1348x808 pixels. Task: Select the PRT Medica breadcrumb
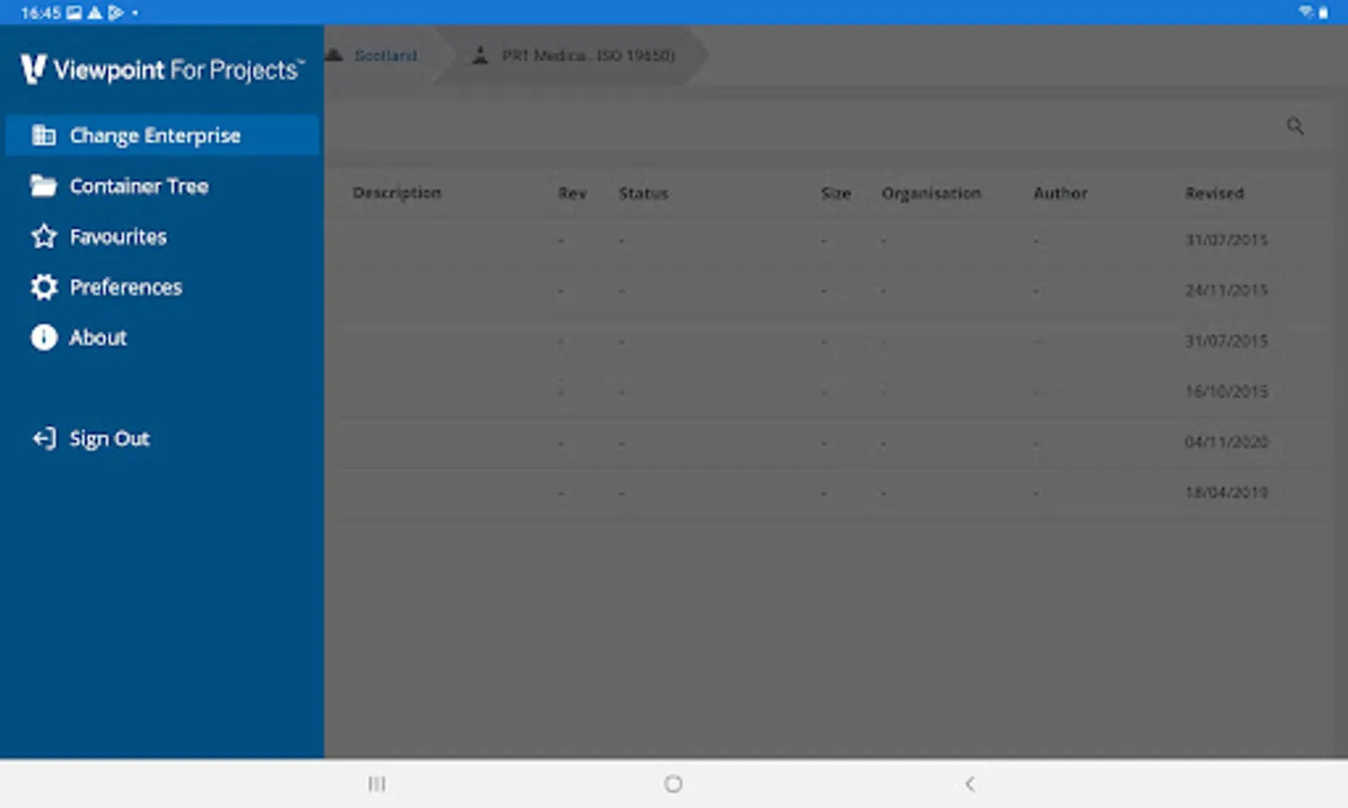[588, 56]
